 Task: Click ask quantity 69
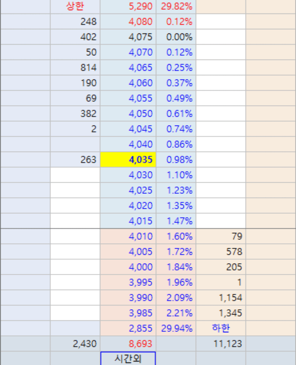click(x=91, y=98)
